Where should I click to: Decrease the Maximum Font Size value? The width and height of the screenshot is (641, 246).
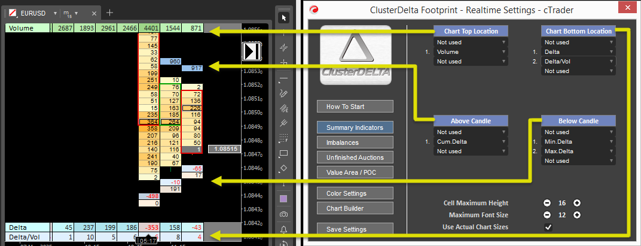tap(547, 215)
